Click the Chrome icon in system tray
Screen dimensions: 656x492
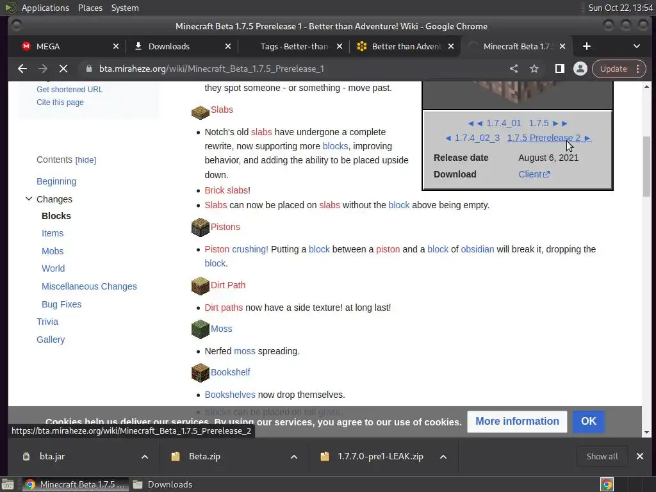click(x=607, y=484)
